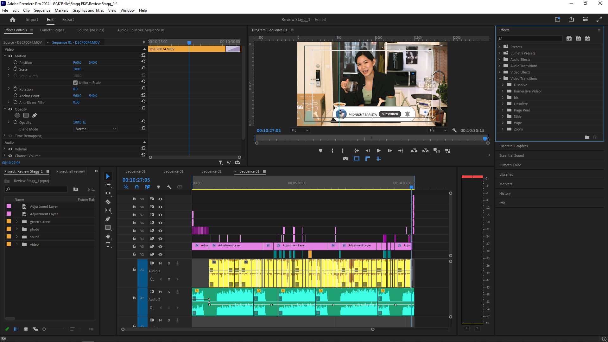This screenshot has height=342, width=608.
Task: Open the Fit zoom level dropdown
Action: [x=300, y=130]
